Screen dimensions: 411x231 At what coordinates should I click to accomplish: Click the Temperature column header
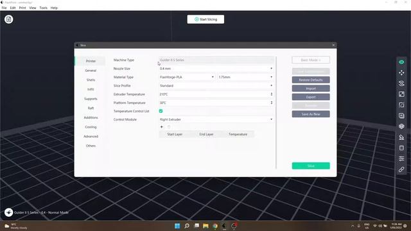coord(238,134)
